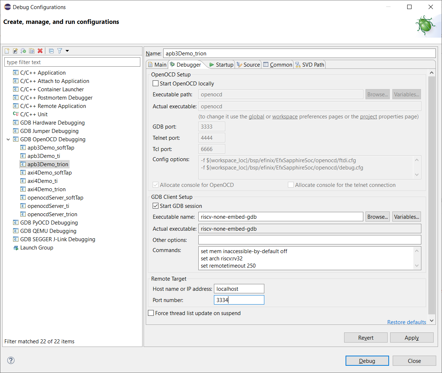Image resolution: width=442 pixels, height=373 pixels.
Task: Open the filter options dropdown arrow
Action: pos(67,51)
